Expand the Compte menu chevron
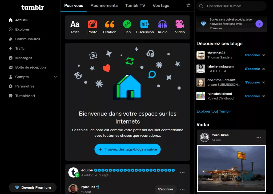 pyautogui.click(x=55, y=77)
